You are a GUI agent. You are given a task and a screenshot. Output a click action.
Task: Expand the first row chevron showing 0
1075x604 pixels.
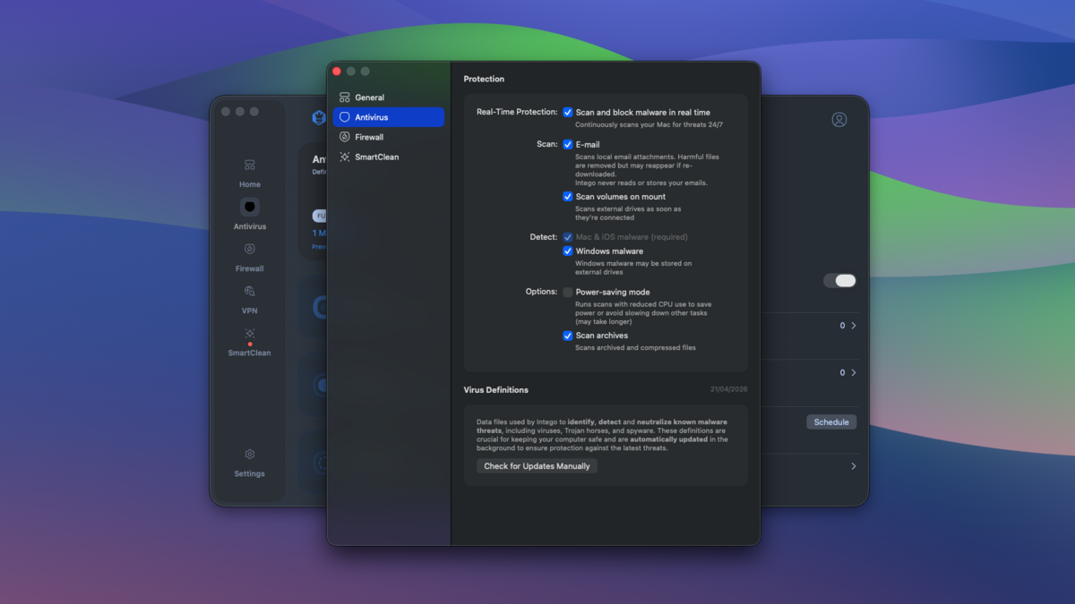coord(853,326)
